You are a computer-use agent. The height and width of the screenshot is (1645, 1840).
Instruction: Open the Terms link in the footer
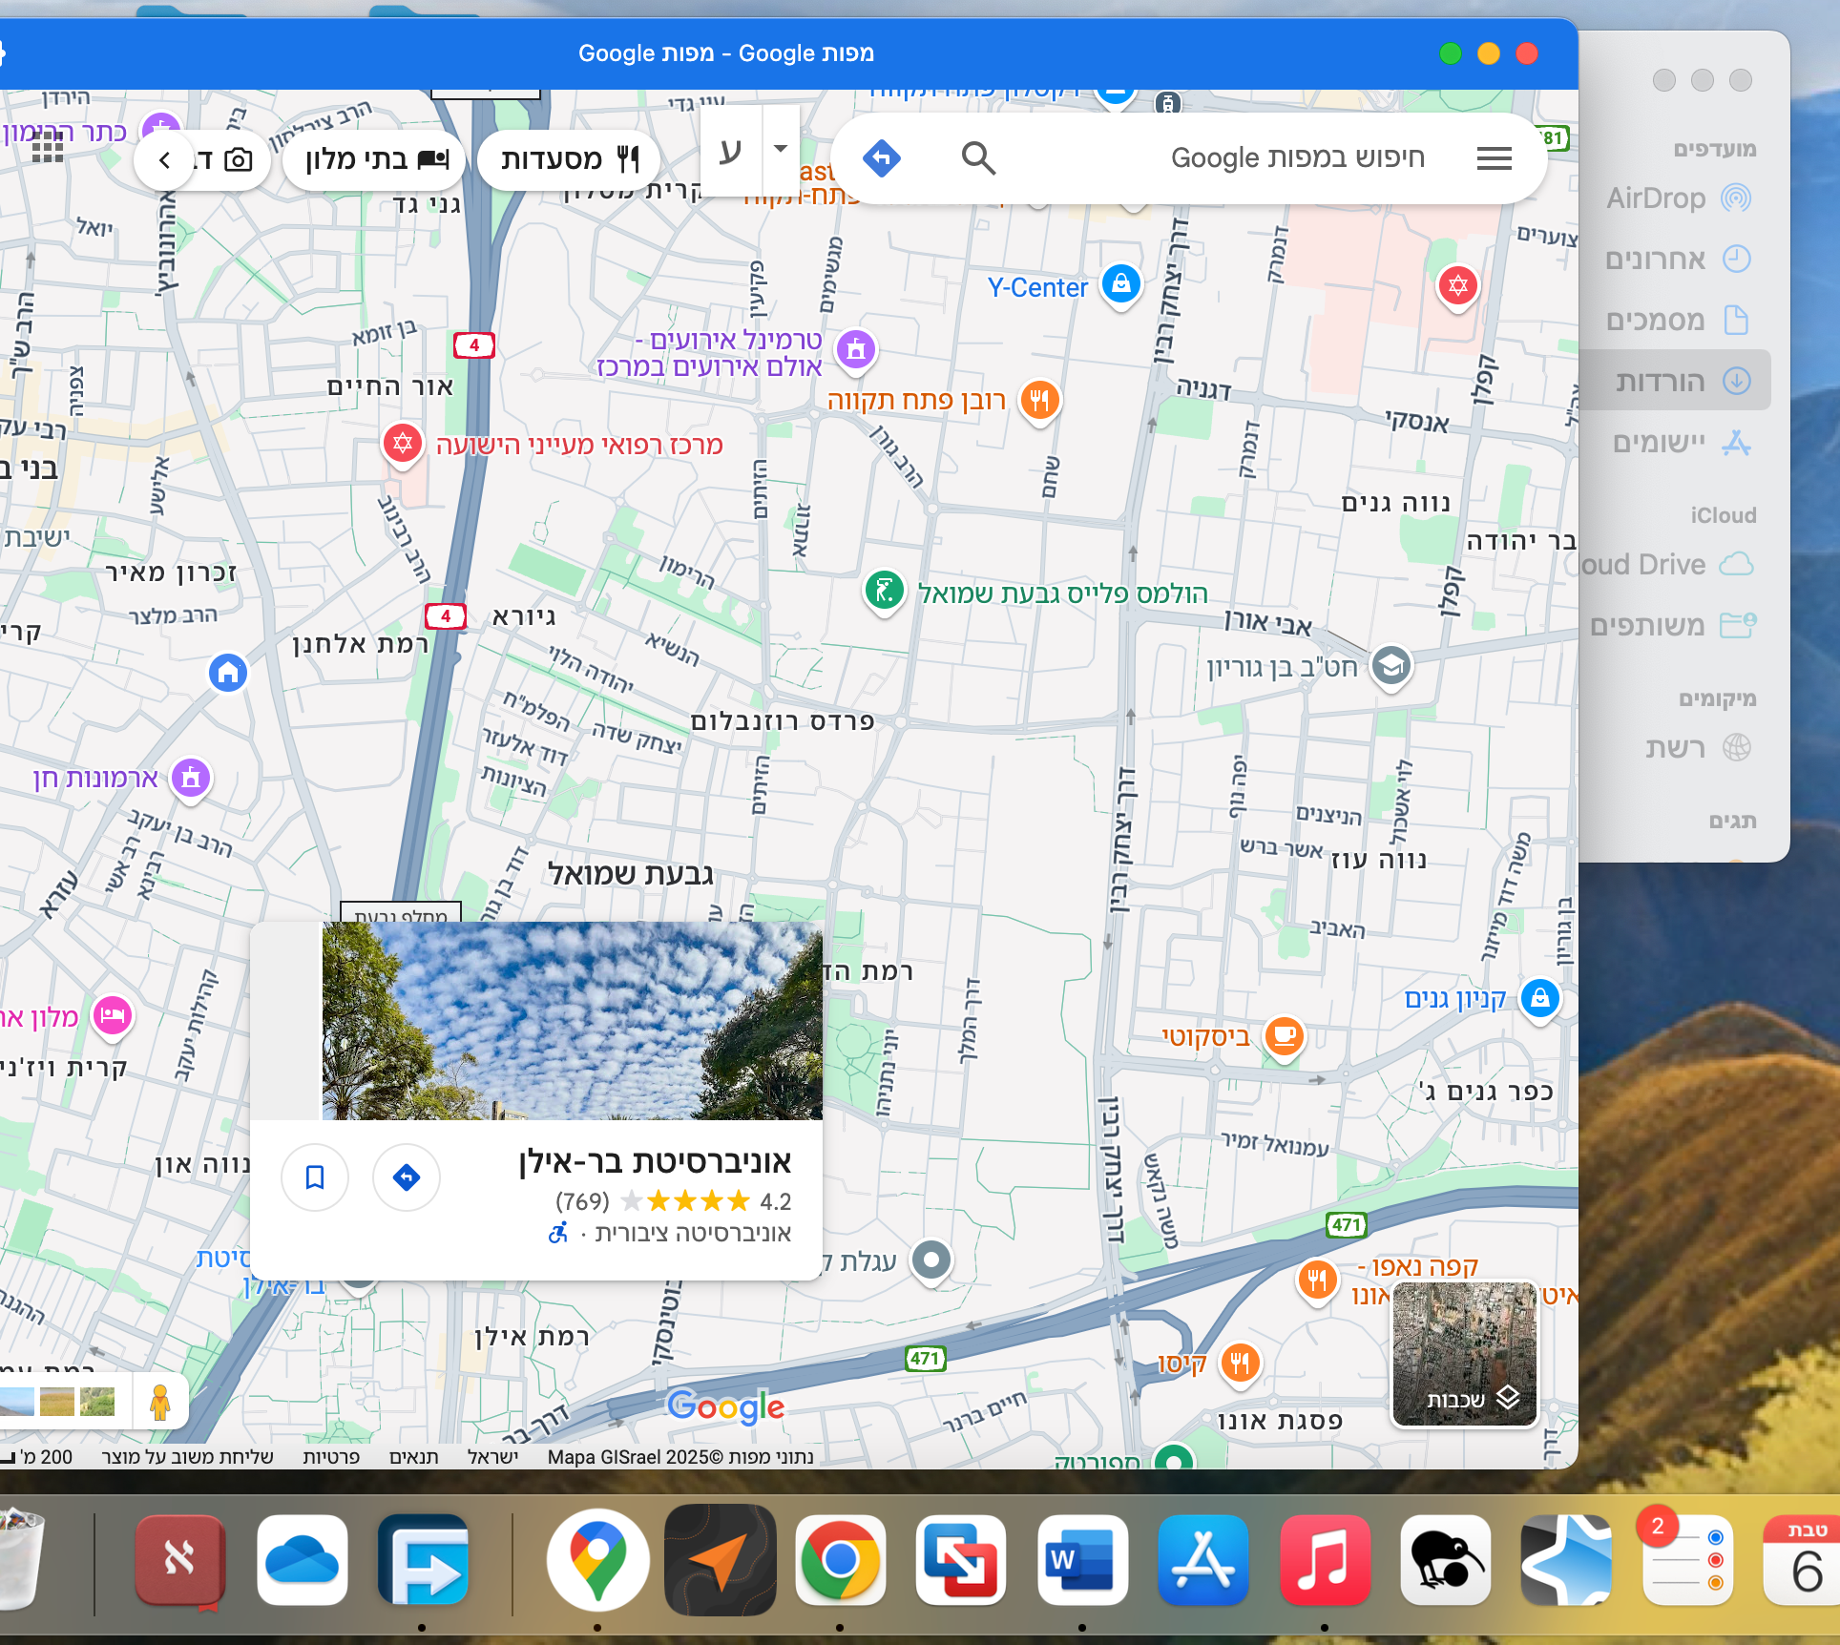413,1457
